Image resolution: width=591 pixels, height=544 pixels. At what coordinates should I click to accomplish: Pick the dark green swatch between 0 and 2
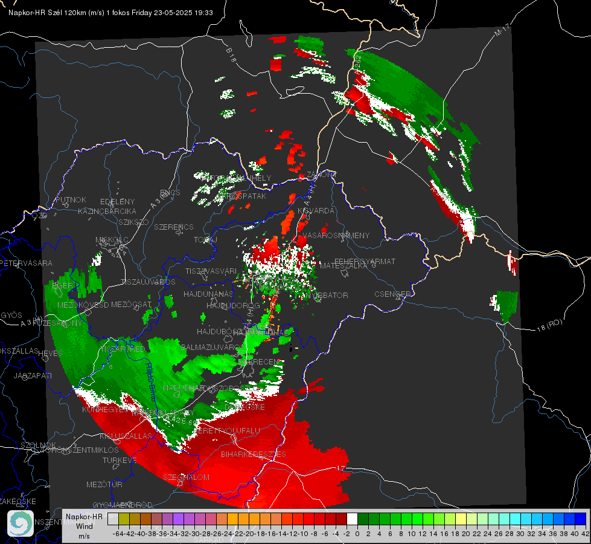[363, 519]
